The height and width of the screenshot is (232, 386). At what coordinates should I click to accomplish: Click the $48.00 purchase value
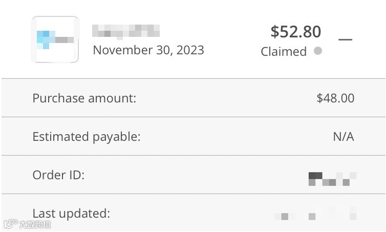click(x=335, y=98)
